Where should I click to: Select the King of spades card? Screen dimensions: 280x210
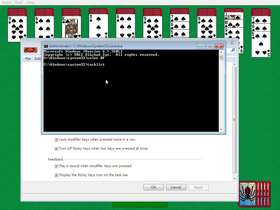pyautogui.click(x=71, y=27)
